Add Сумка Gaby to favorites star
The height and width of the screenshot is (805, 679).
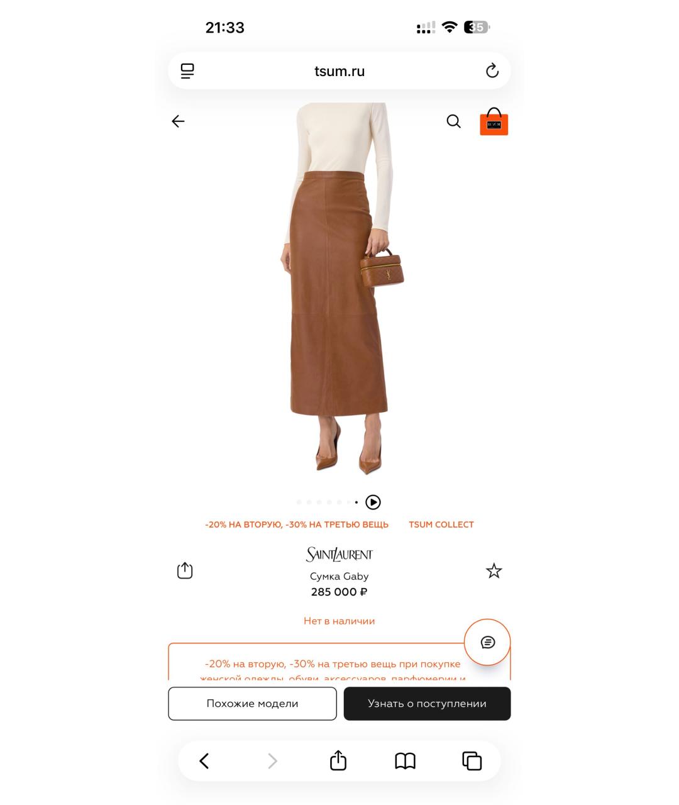(x=494, y=571)
